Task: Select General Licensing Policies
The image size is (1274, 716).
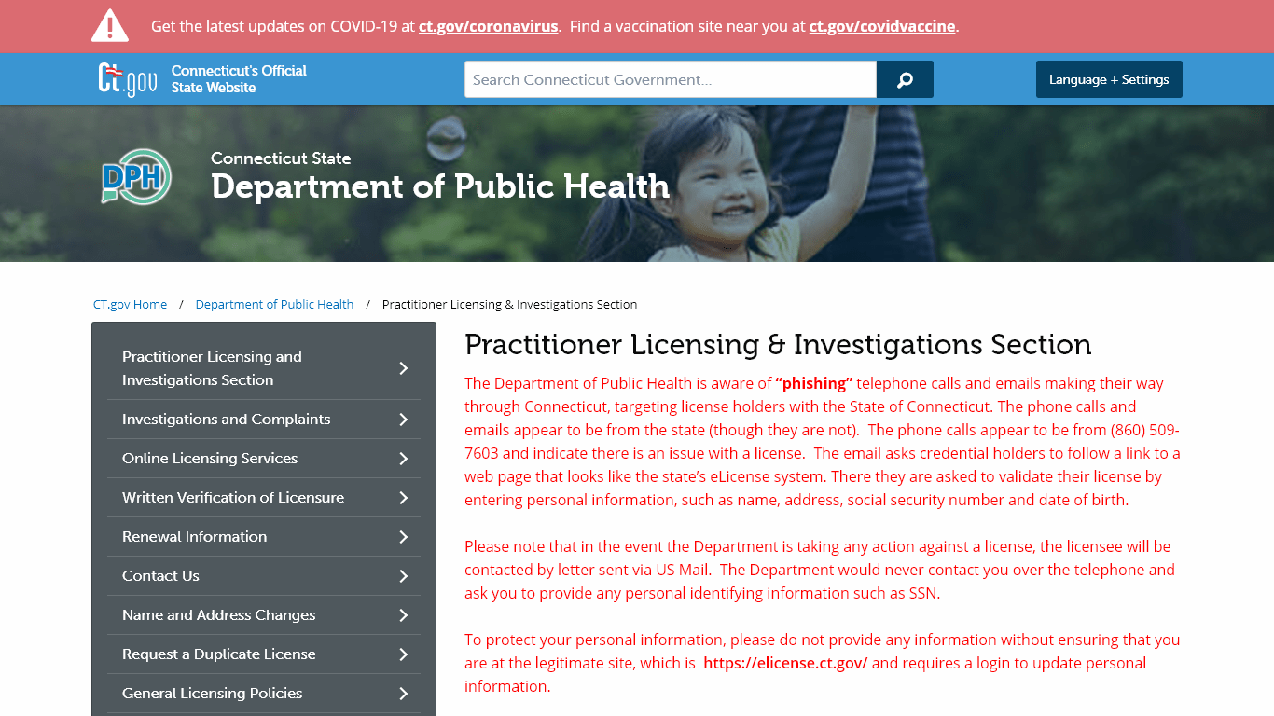Action: coord(213,693)
